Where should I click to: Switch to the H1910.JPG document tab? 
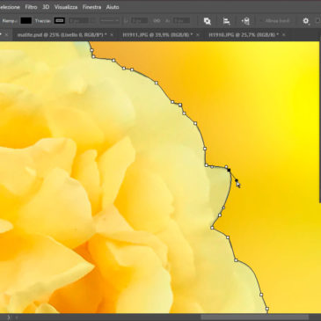tap(244, 34)
